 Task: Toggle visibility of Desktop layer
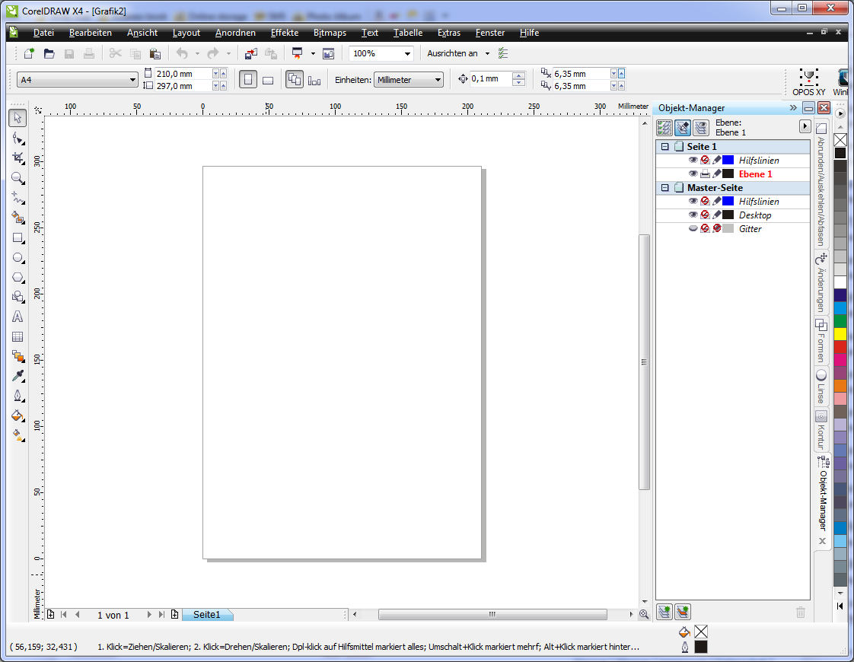pos(693,215)
